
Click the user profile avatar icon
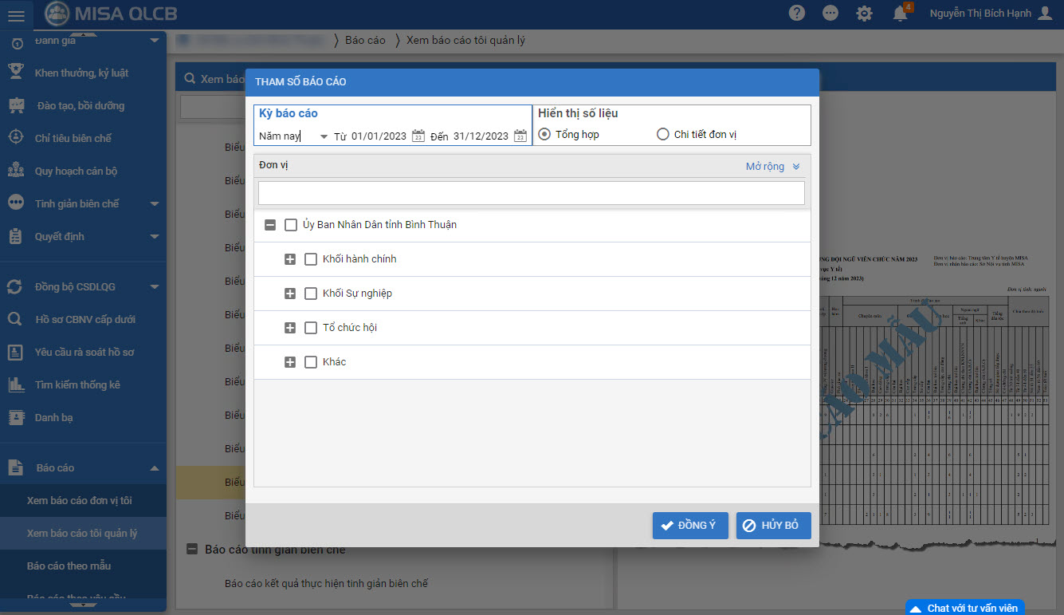(x=1045, y=14)
